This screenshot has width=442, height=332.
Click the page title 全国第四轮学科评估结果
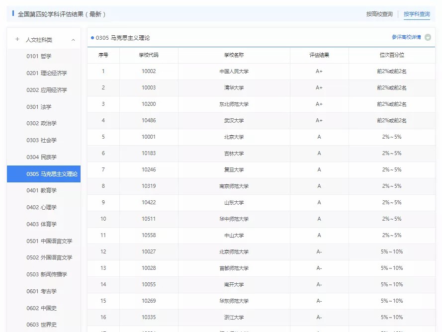click(x=62, y=14)
